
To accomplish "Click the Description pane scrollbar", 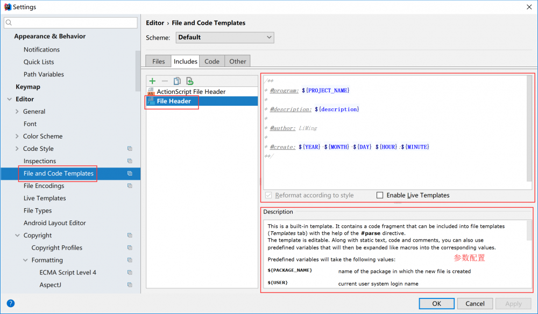I will coord(529,230).
